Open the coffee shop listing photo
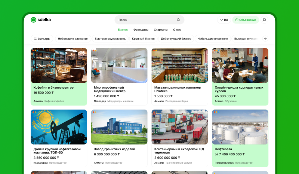This screenshot has width=299, height=174. (x=59, y=65)
